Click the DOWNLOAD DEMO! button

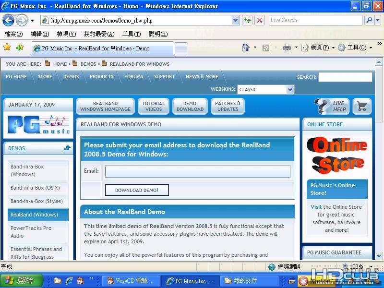click(x=137, y=190)
